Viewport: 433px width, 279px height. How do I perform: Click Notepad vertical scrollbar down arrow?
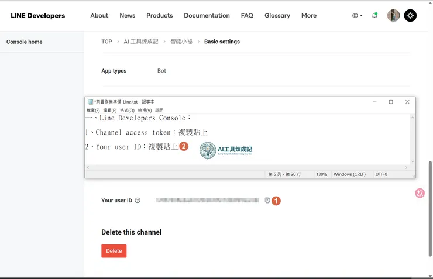point(413,161)
